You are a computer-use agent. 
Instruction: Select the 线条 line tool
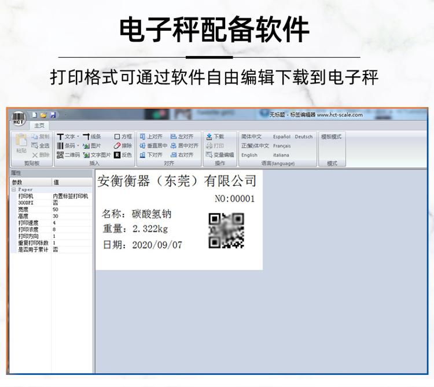point(92,137)
